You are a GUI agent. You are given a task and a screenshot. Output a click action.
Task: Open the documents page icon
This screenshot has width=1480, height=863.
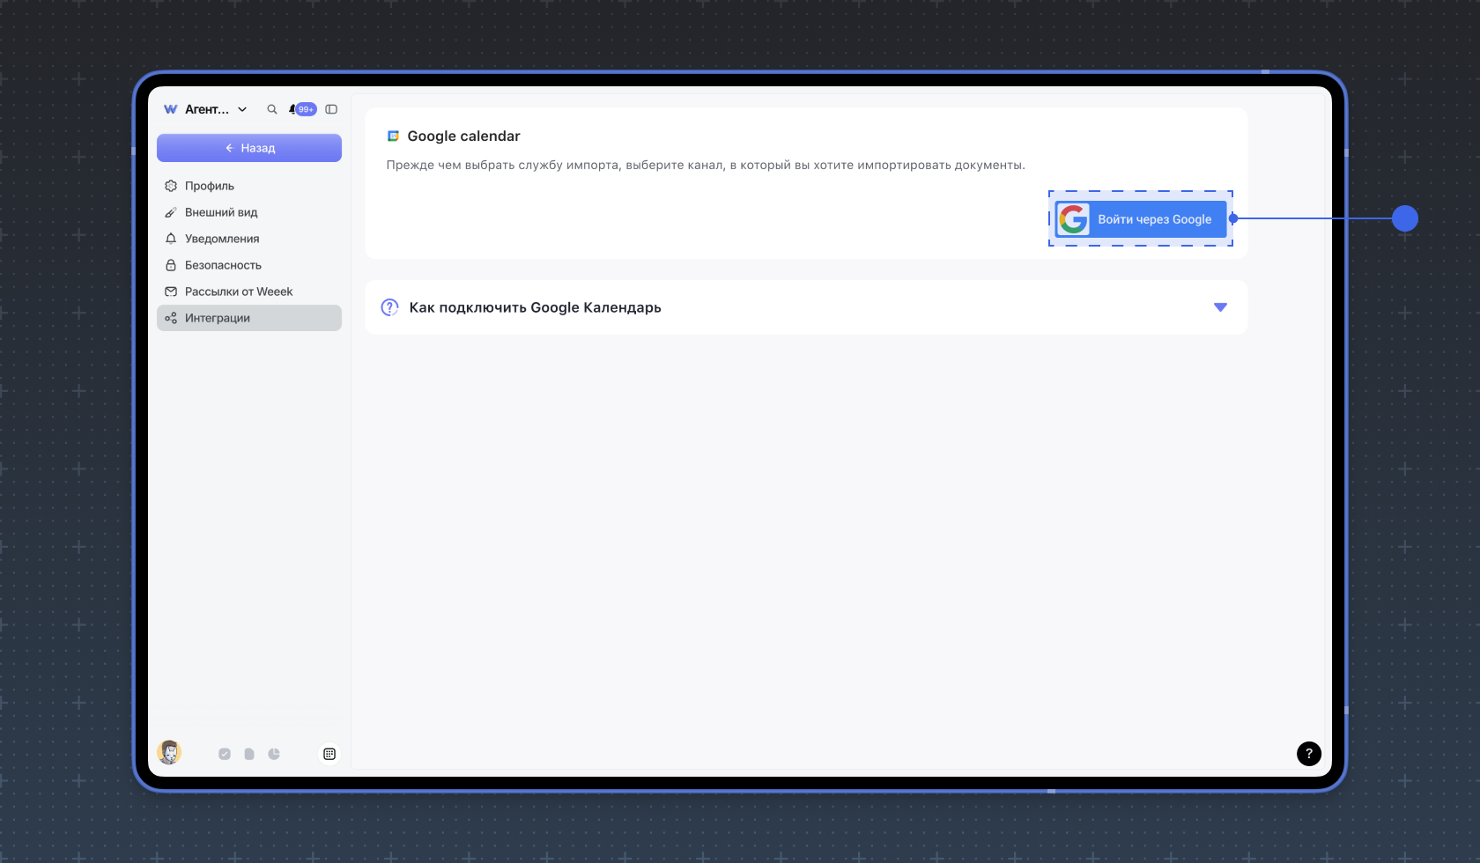(x=249, y=754)
